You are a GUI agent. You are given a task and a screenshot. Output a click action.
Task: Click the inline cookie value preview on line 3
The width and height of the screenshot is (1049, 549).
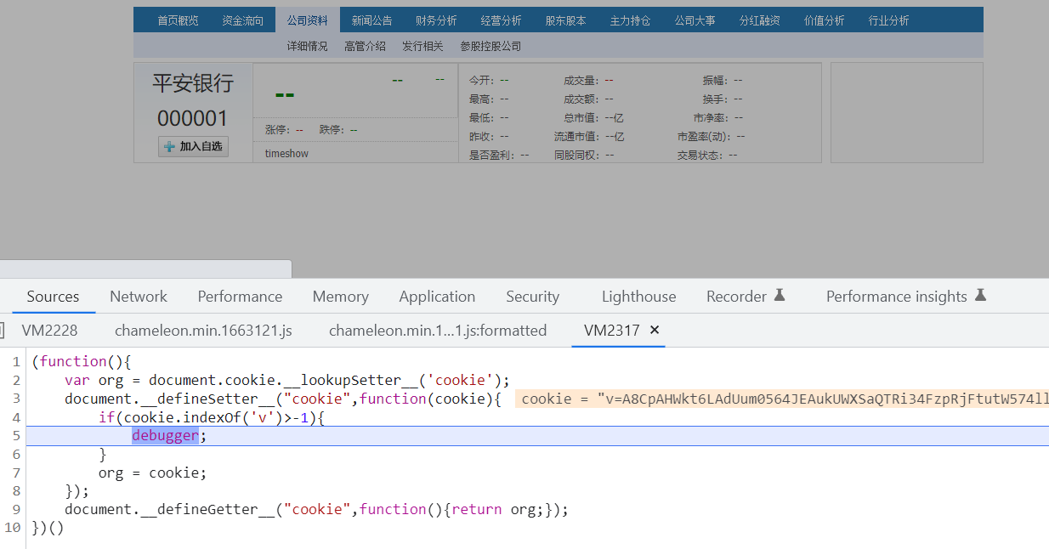click(x=781, y=399)
